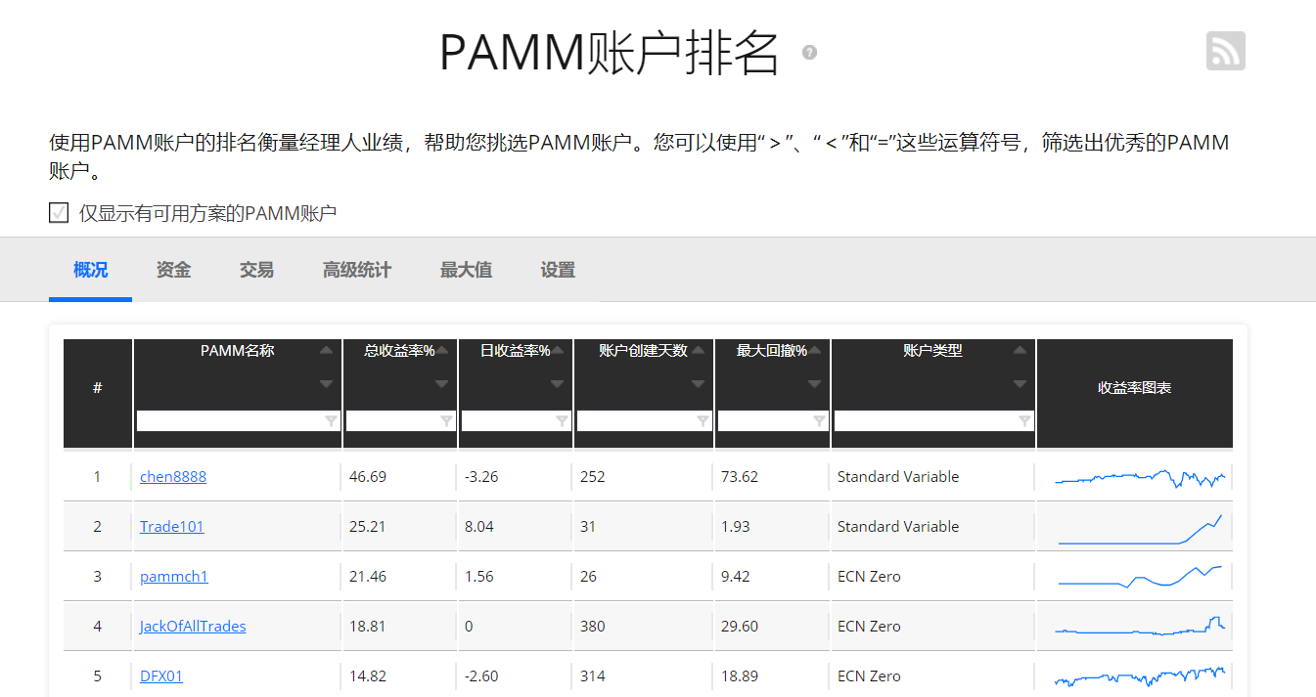Open the JackOfAllTrades account link
The width and height of the screenshot is (1316, 697).
pyautogui.click(x=193, y=627)
